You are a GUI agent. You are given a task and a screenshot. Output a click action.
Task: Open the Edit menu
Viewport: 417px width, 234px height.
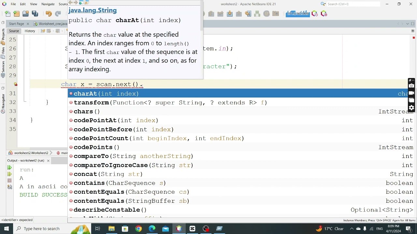(23, 4)
